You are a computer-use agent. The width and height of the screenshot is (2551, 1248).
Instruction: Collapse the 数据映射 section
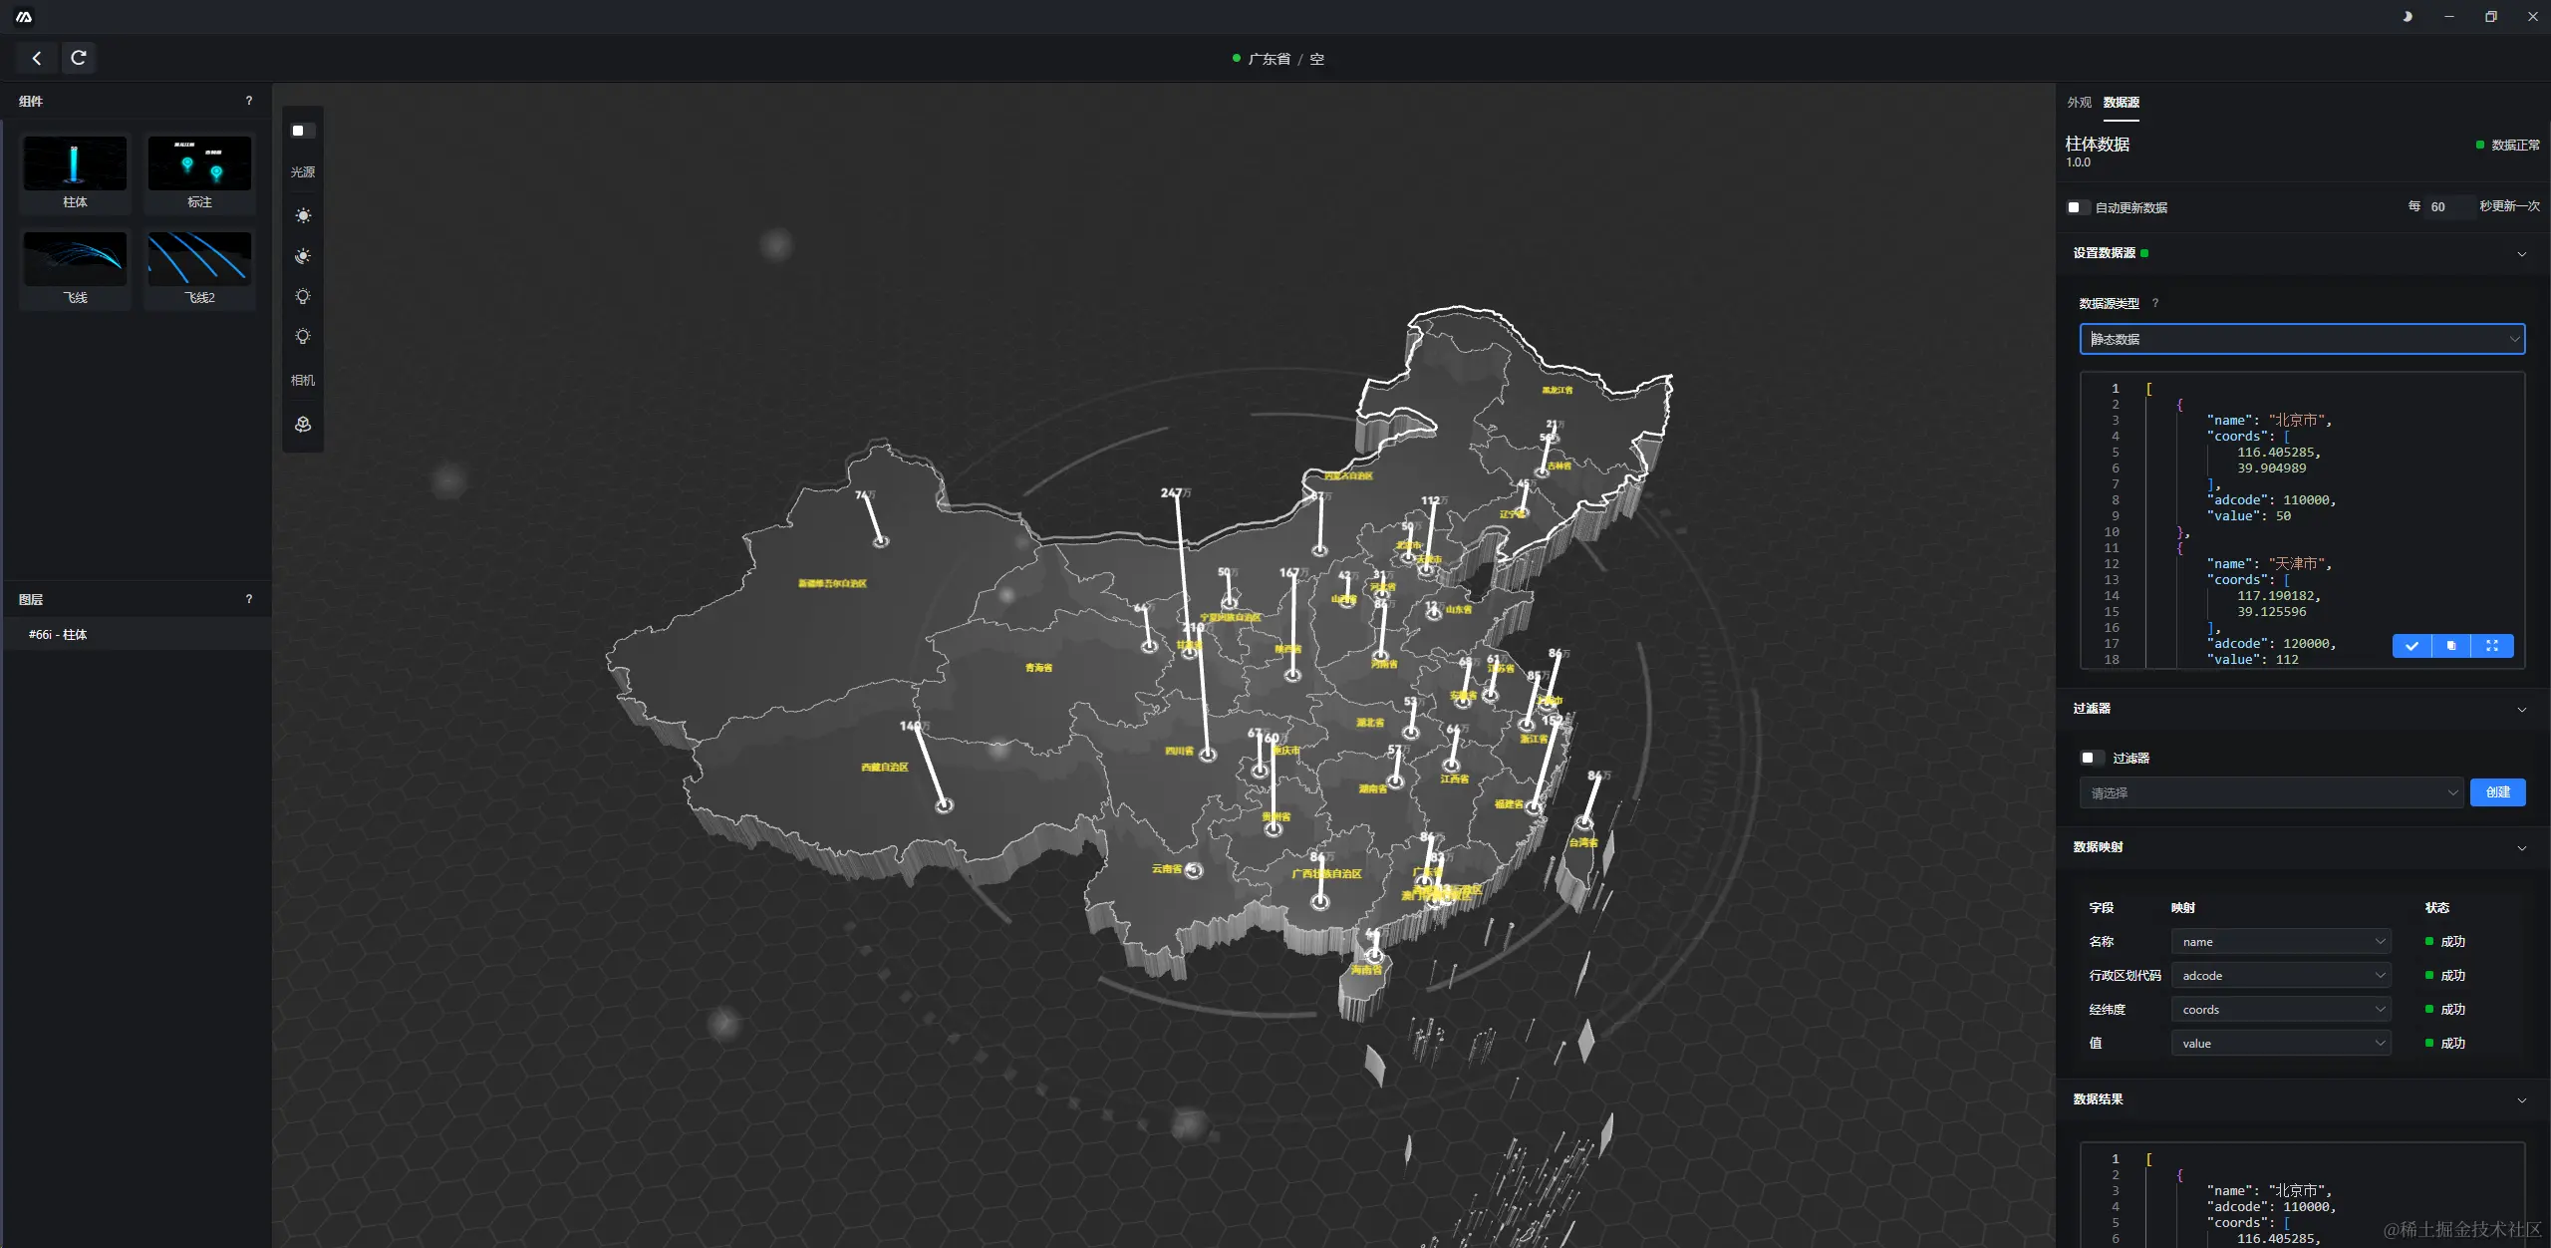2521,848
